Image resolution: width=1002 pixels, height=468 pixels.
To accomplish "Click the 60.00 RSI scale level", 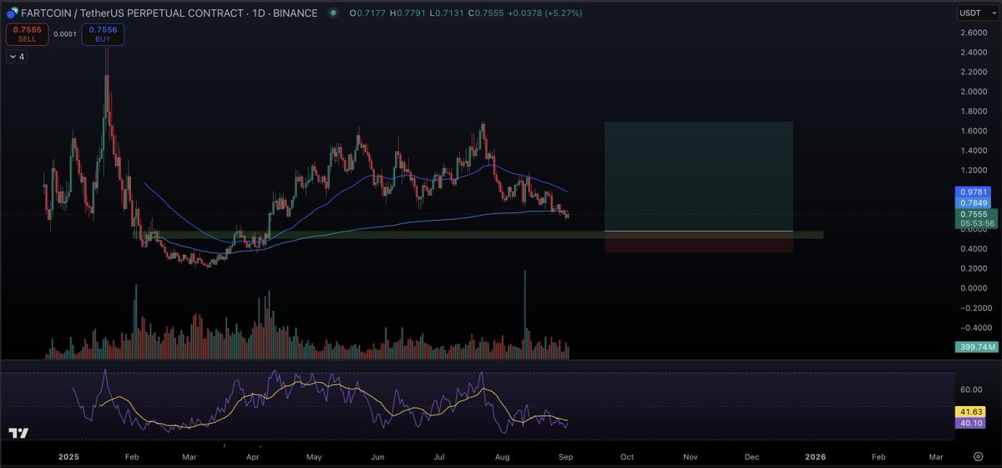I will (971, 389).
